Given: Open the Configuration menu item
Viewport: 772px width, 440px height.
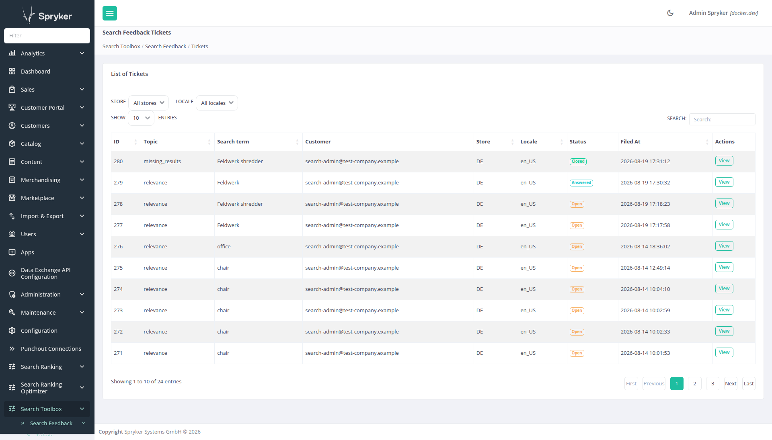Looking at the screenshot, I should coord(47,330).
